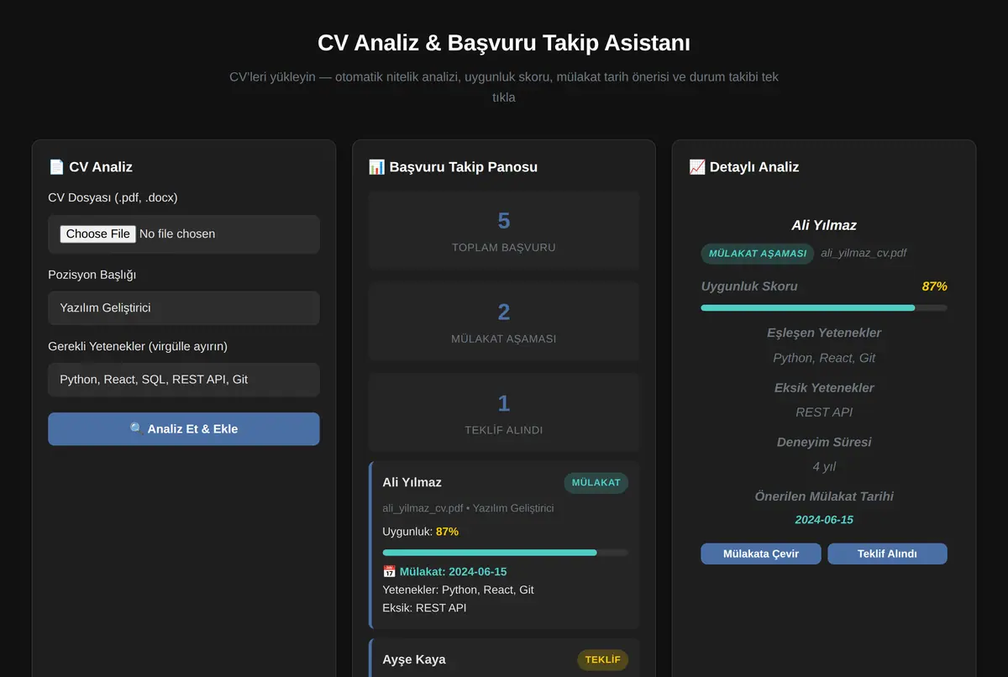Select the Ayşe Kaya application card

click(504, 658)
